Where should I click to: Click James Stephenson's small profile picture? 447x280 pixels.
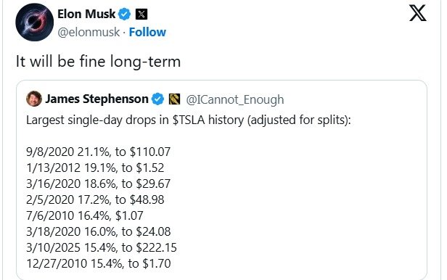click(x=34, y=99)
